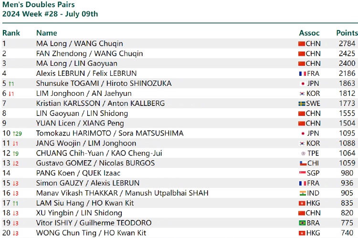Click the green up-29 arrow at rank 10

coord(17,134)
